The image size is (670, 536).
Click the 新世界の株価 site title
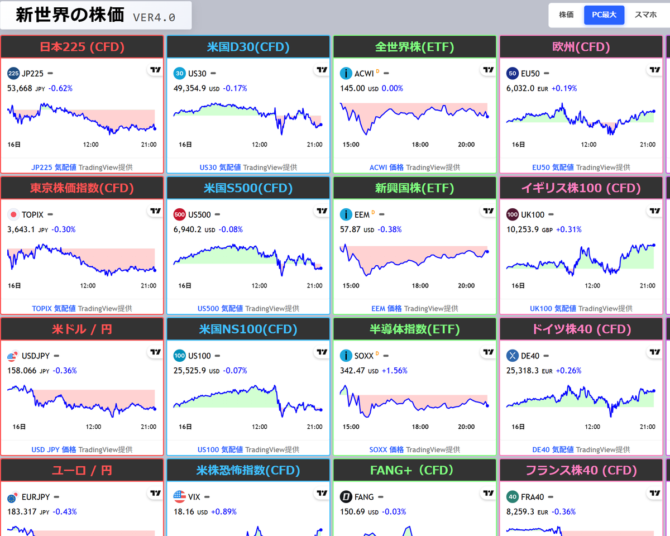pos(70,15)
